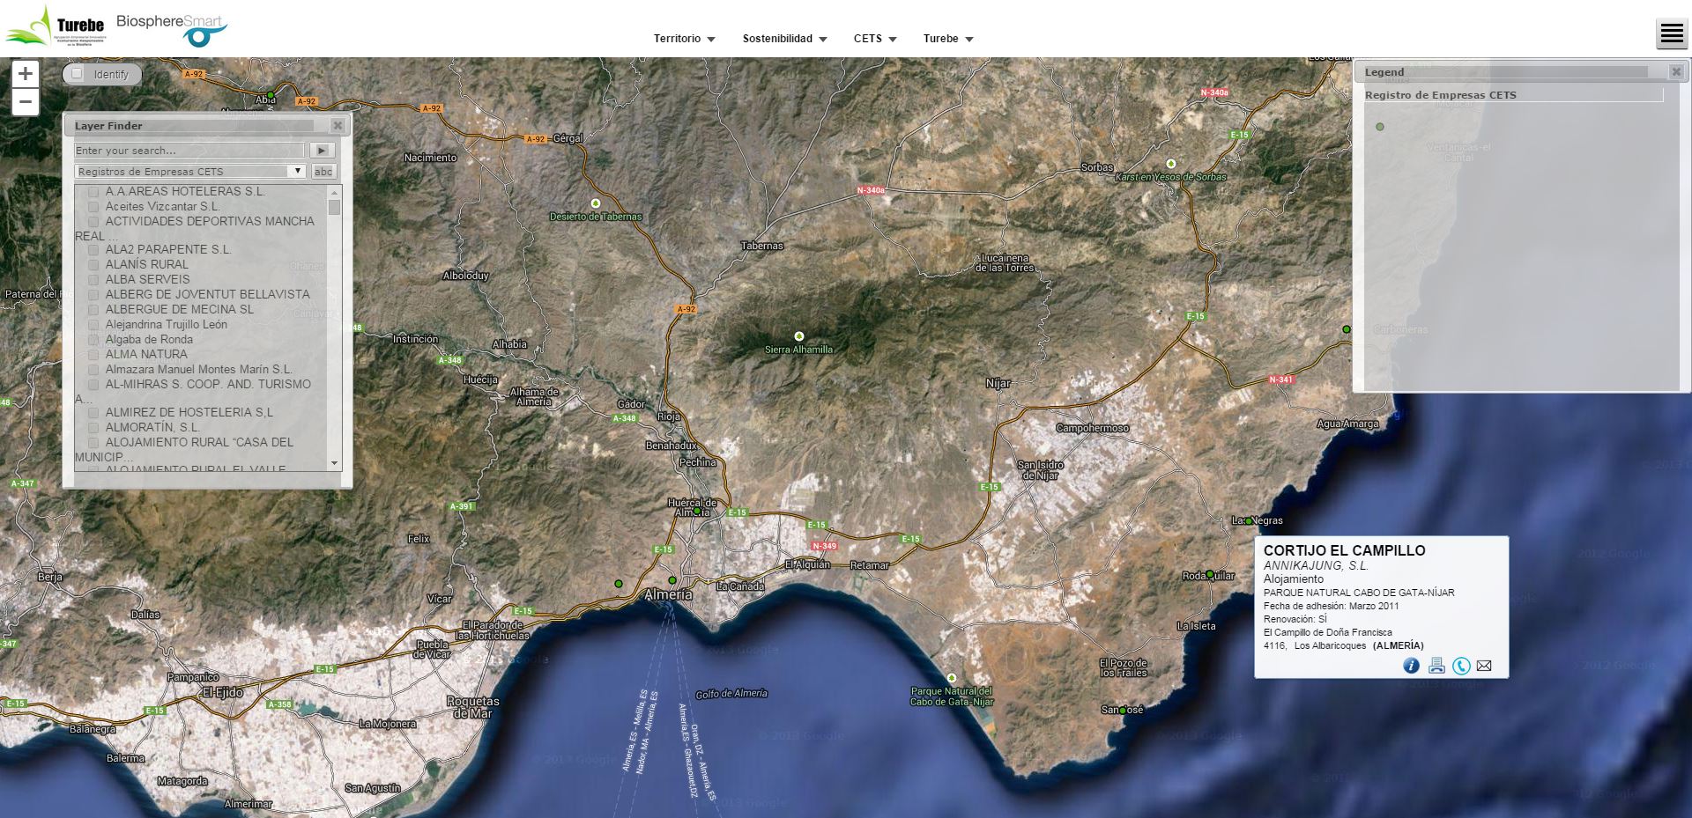1692x818 pixels.
Task: Click the info icon in Cortijo popup
Action: pyautogui.click(x=1411, y=666)
